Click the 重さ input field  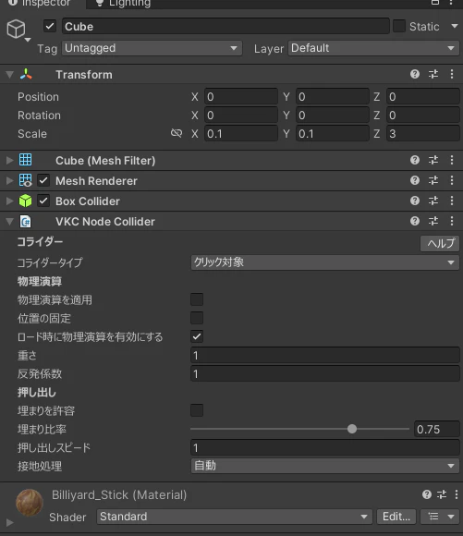[325, 356]
